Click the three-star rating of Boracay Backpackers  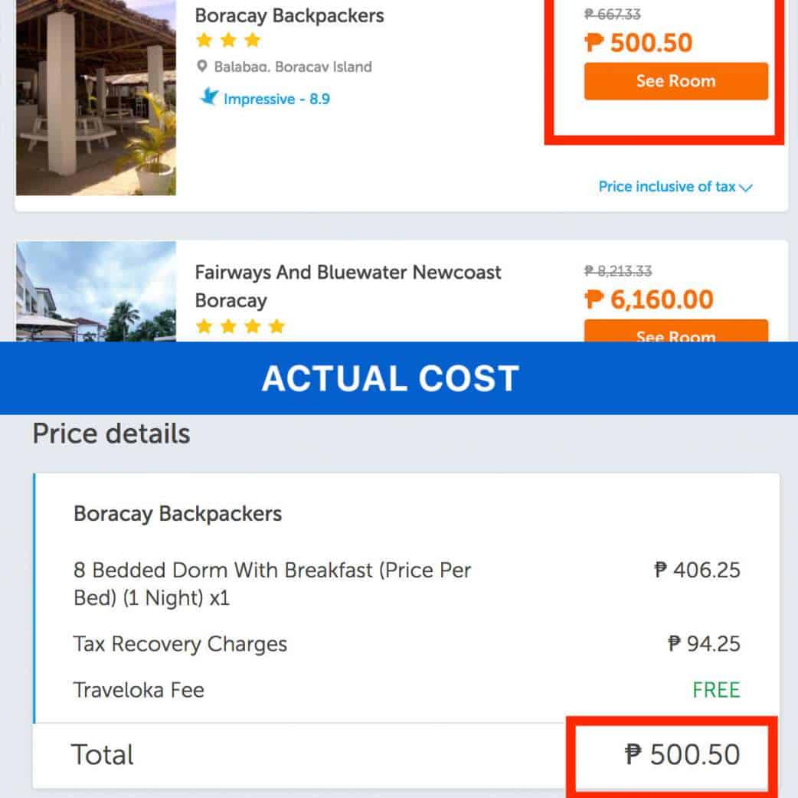coord(228,40)
